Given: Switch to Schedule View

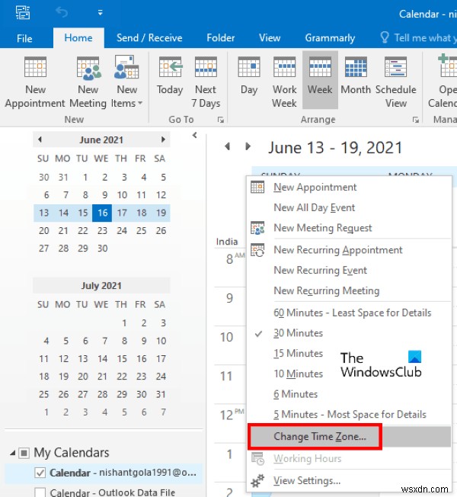Looking at the screenshot, I should tap(396, 82).
